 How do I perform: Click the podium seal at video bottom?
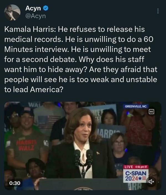point(83,189)
